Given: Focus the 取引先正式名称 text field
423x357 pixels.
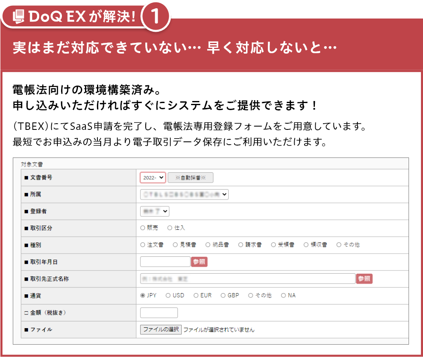Looking at the screenshot, I should tap(248, 279).
